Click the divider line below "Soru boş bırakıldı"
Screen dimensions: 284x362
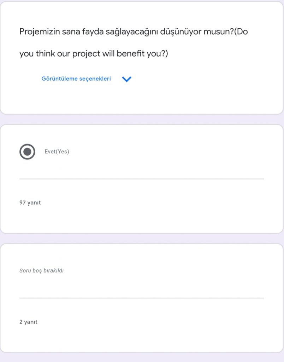coord(141,298)
